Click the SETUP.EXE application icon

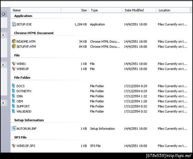(x=14, y=24)
